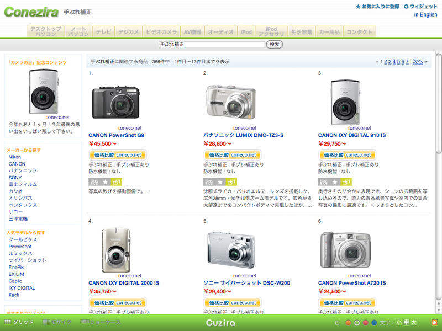Click the yellow new-window icon under PowerShot G9
The height and width of the screenshot is (331, 442).
117,182
